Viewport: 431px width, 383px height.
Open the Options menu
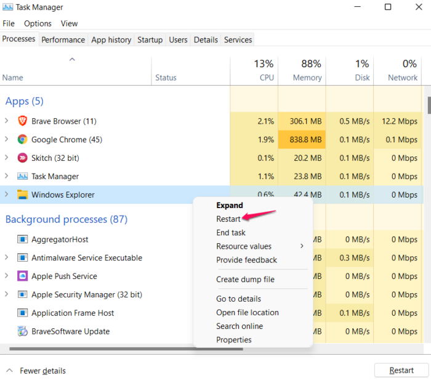(x=38, y=23)
